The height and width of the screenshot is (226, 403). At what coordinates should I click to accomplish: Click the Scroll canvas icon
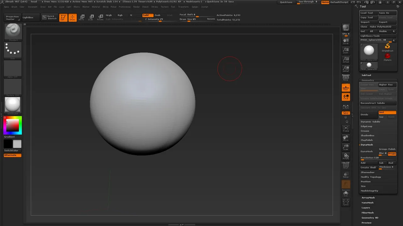pos(346,42)
